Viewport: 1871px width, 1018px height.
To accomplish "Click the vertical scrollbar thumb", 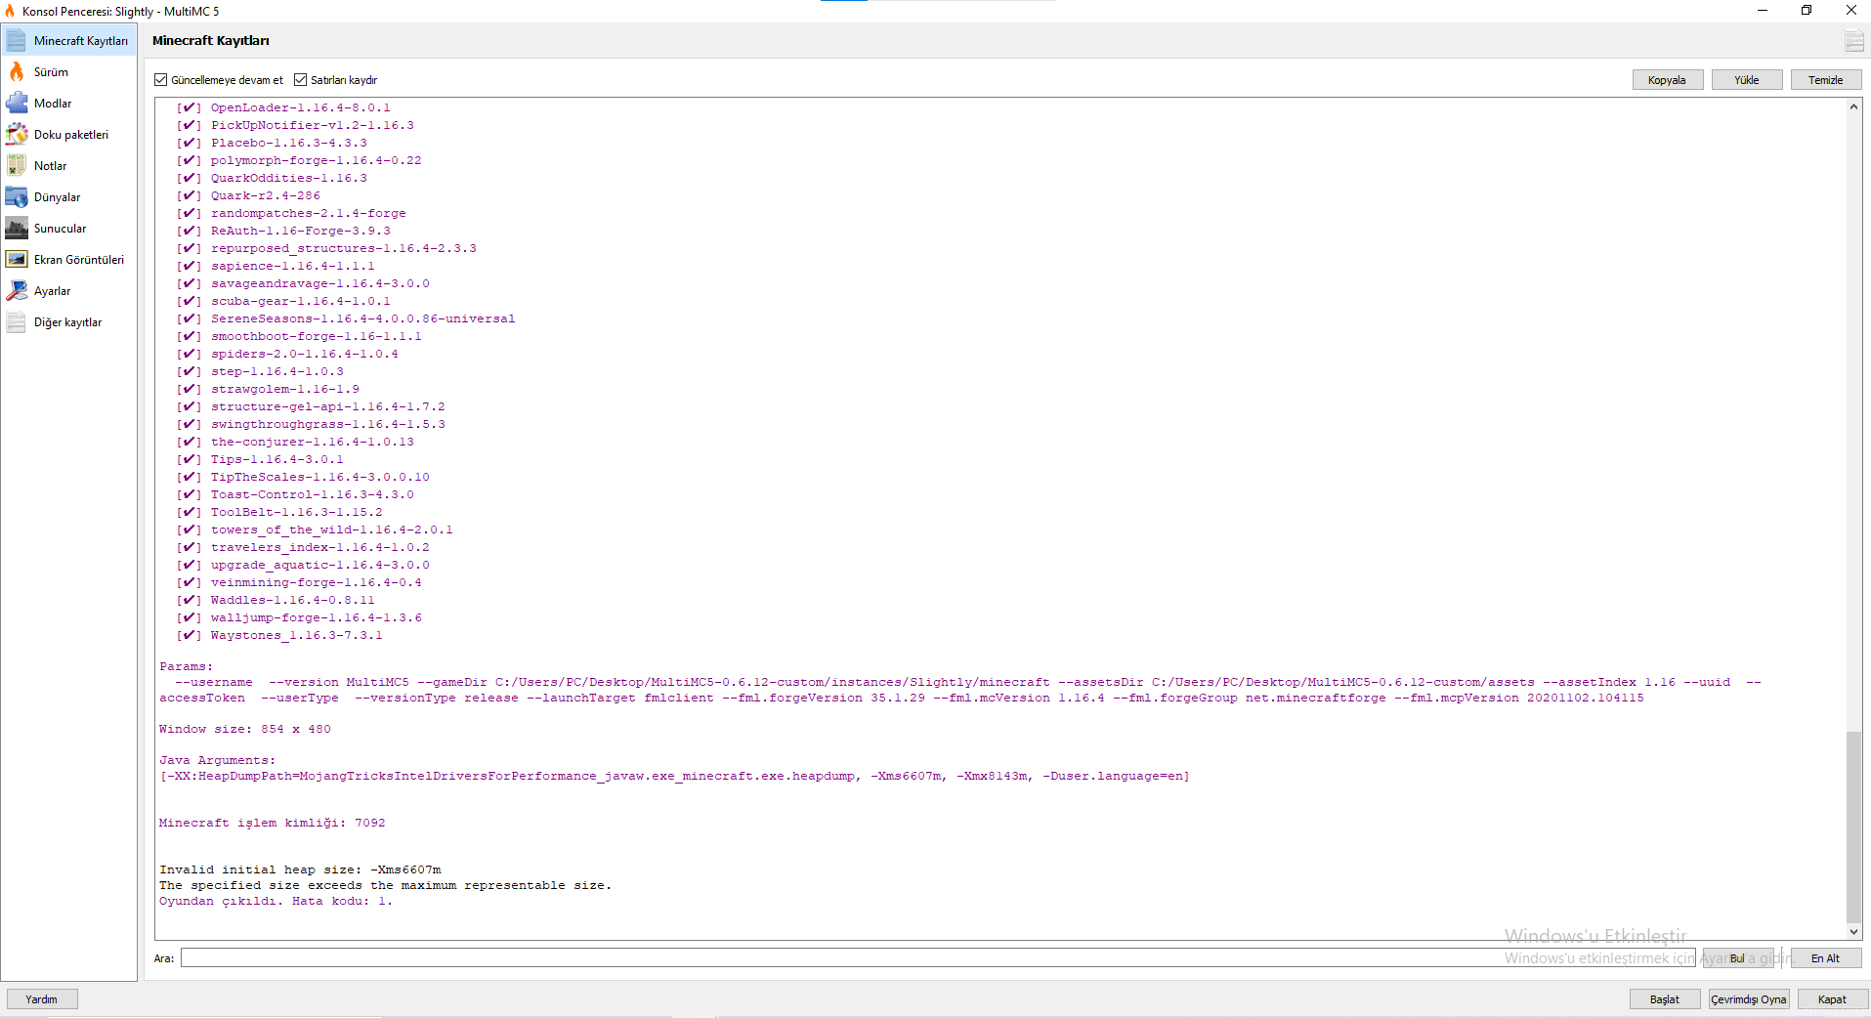I will tap(1853, 827).
